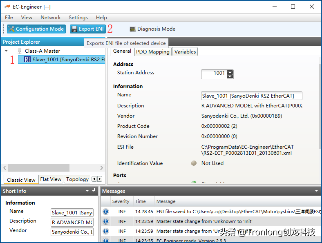Open the File menu
322x243 pixels.
[x=9, y=18]
